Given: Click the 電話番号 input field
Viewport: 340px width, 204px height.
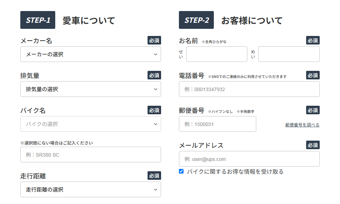Looking at the screenshot, I should tap(249, 89).
